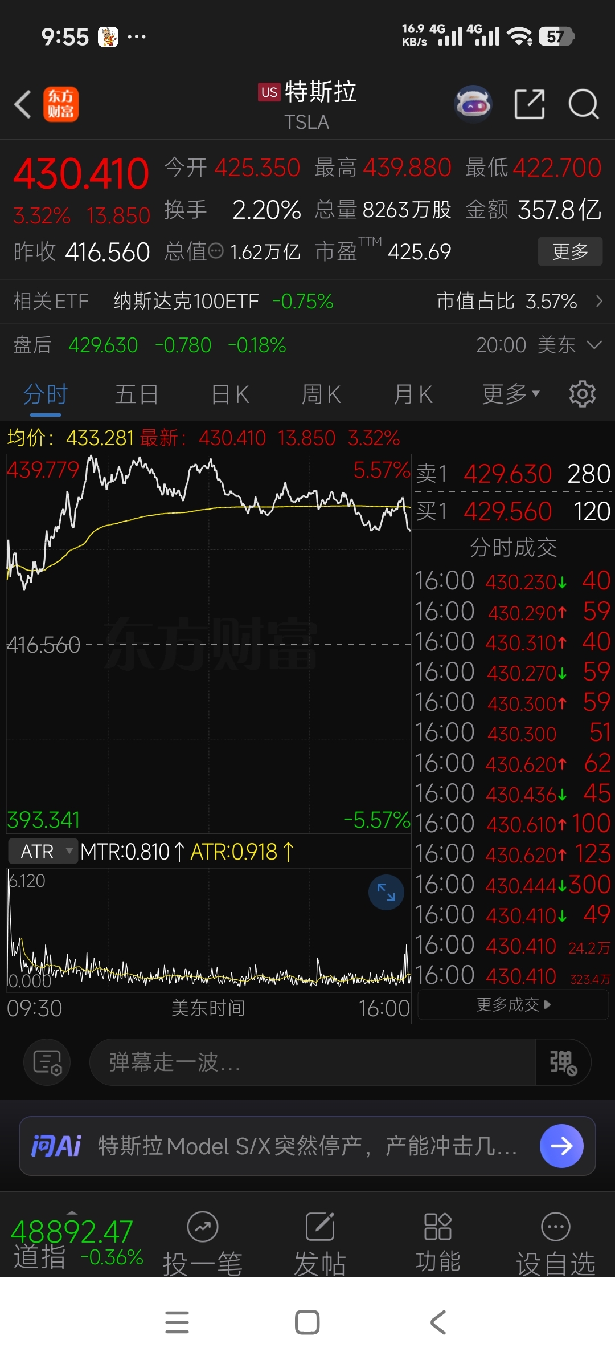
Task: Tap 卖1 429.630 ask quote
Action: pyautogui.click(x=513, y=474)
